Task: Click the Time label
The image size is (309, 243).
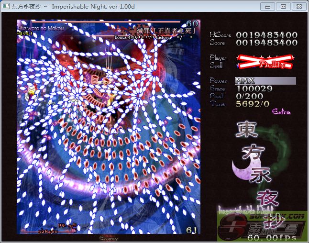Action: point(217,103)
